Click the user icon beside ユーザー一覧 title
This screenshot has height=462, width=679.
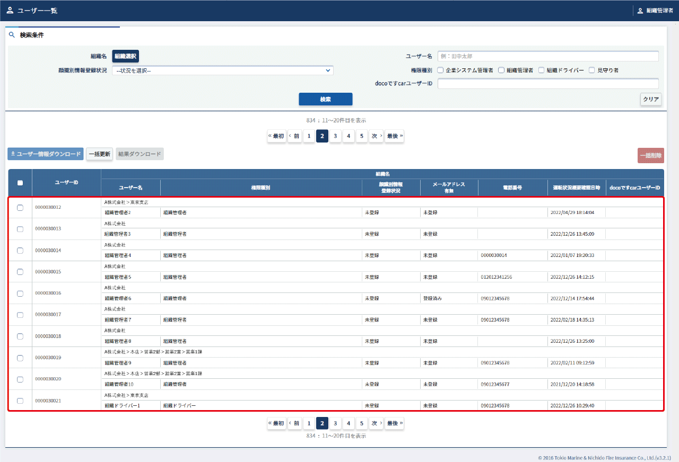[10, 11]
